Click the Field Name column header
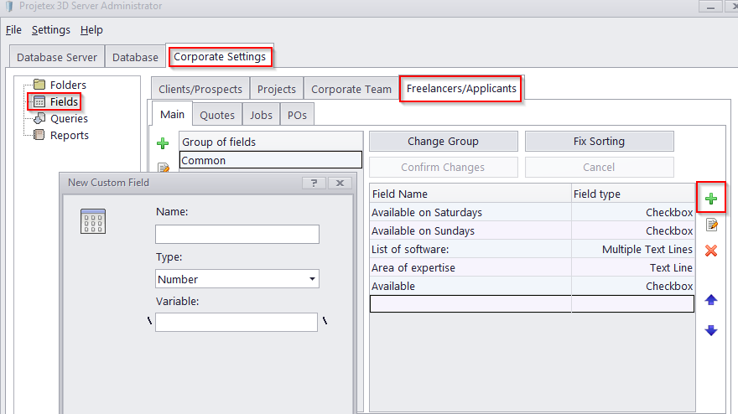Viewport: 738px width, 414px height. (470, 194)
